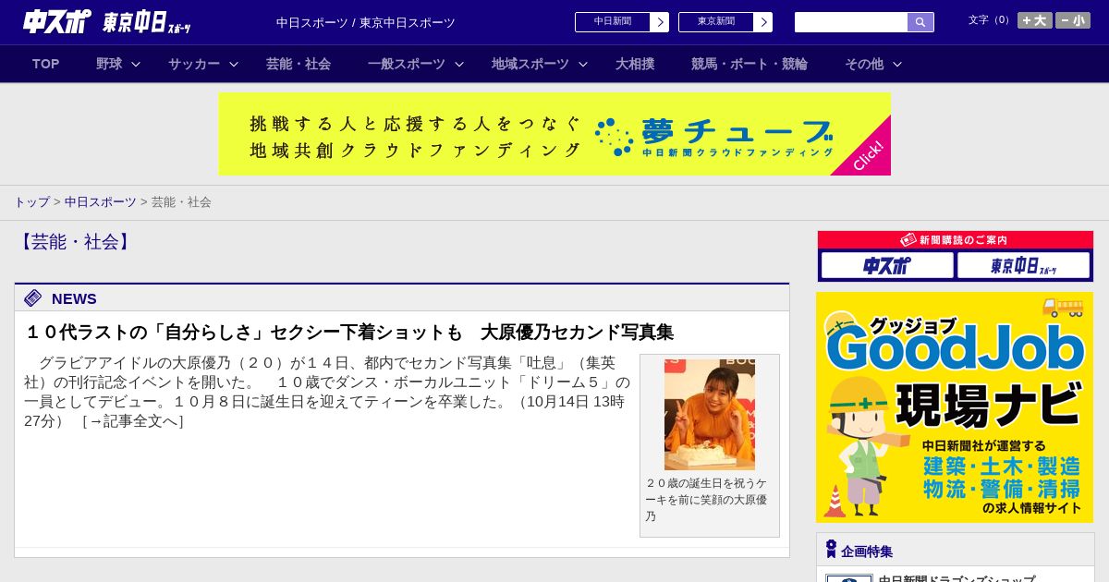The image size is (1109, 582).
Task: Click the 【芸能・社会】 page heading
Action: (75, 242)
